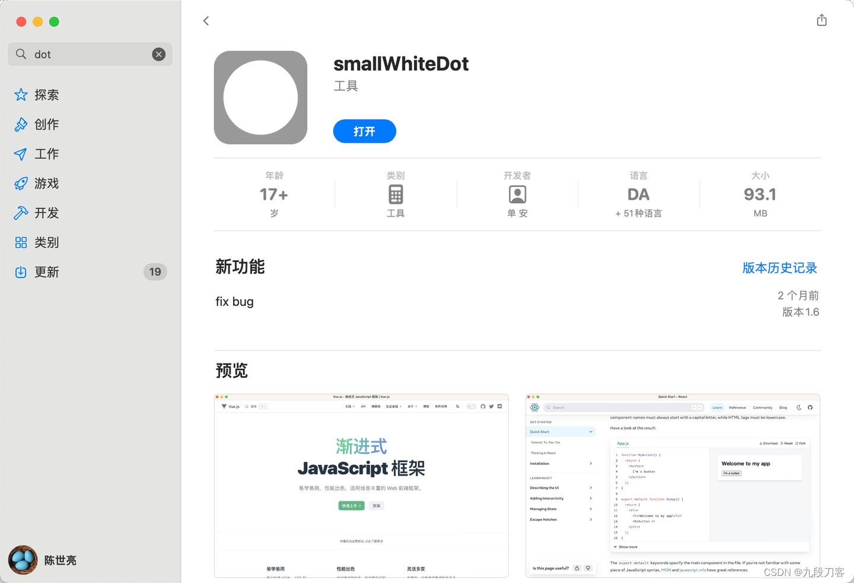Click the 打开 button

(x=365, y=131)
